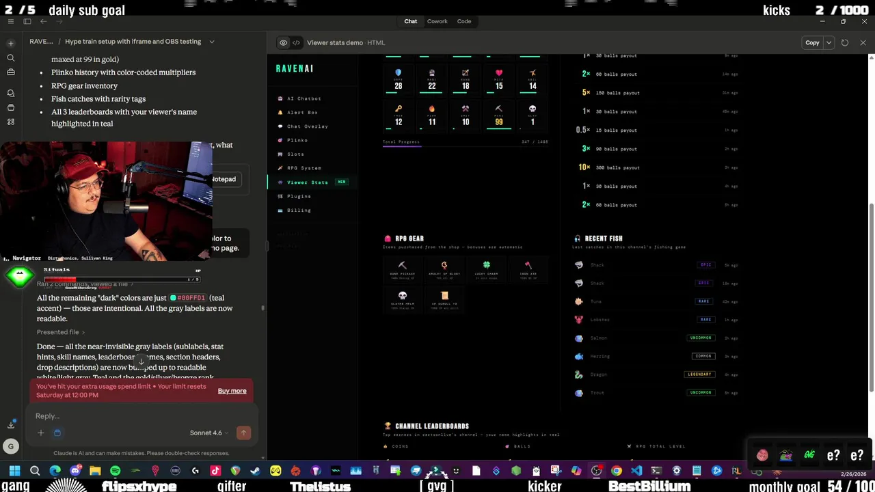Switch to the Cowork tab
This screenshot has width=875, height=492.
[437, 21]
